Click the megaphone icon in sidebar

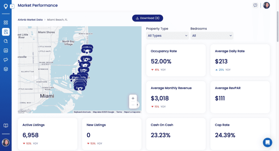(6, 60)
